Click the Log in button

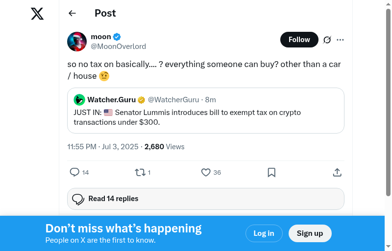coord(264,233)
